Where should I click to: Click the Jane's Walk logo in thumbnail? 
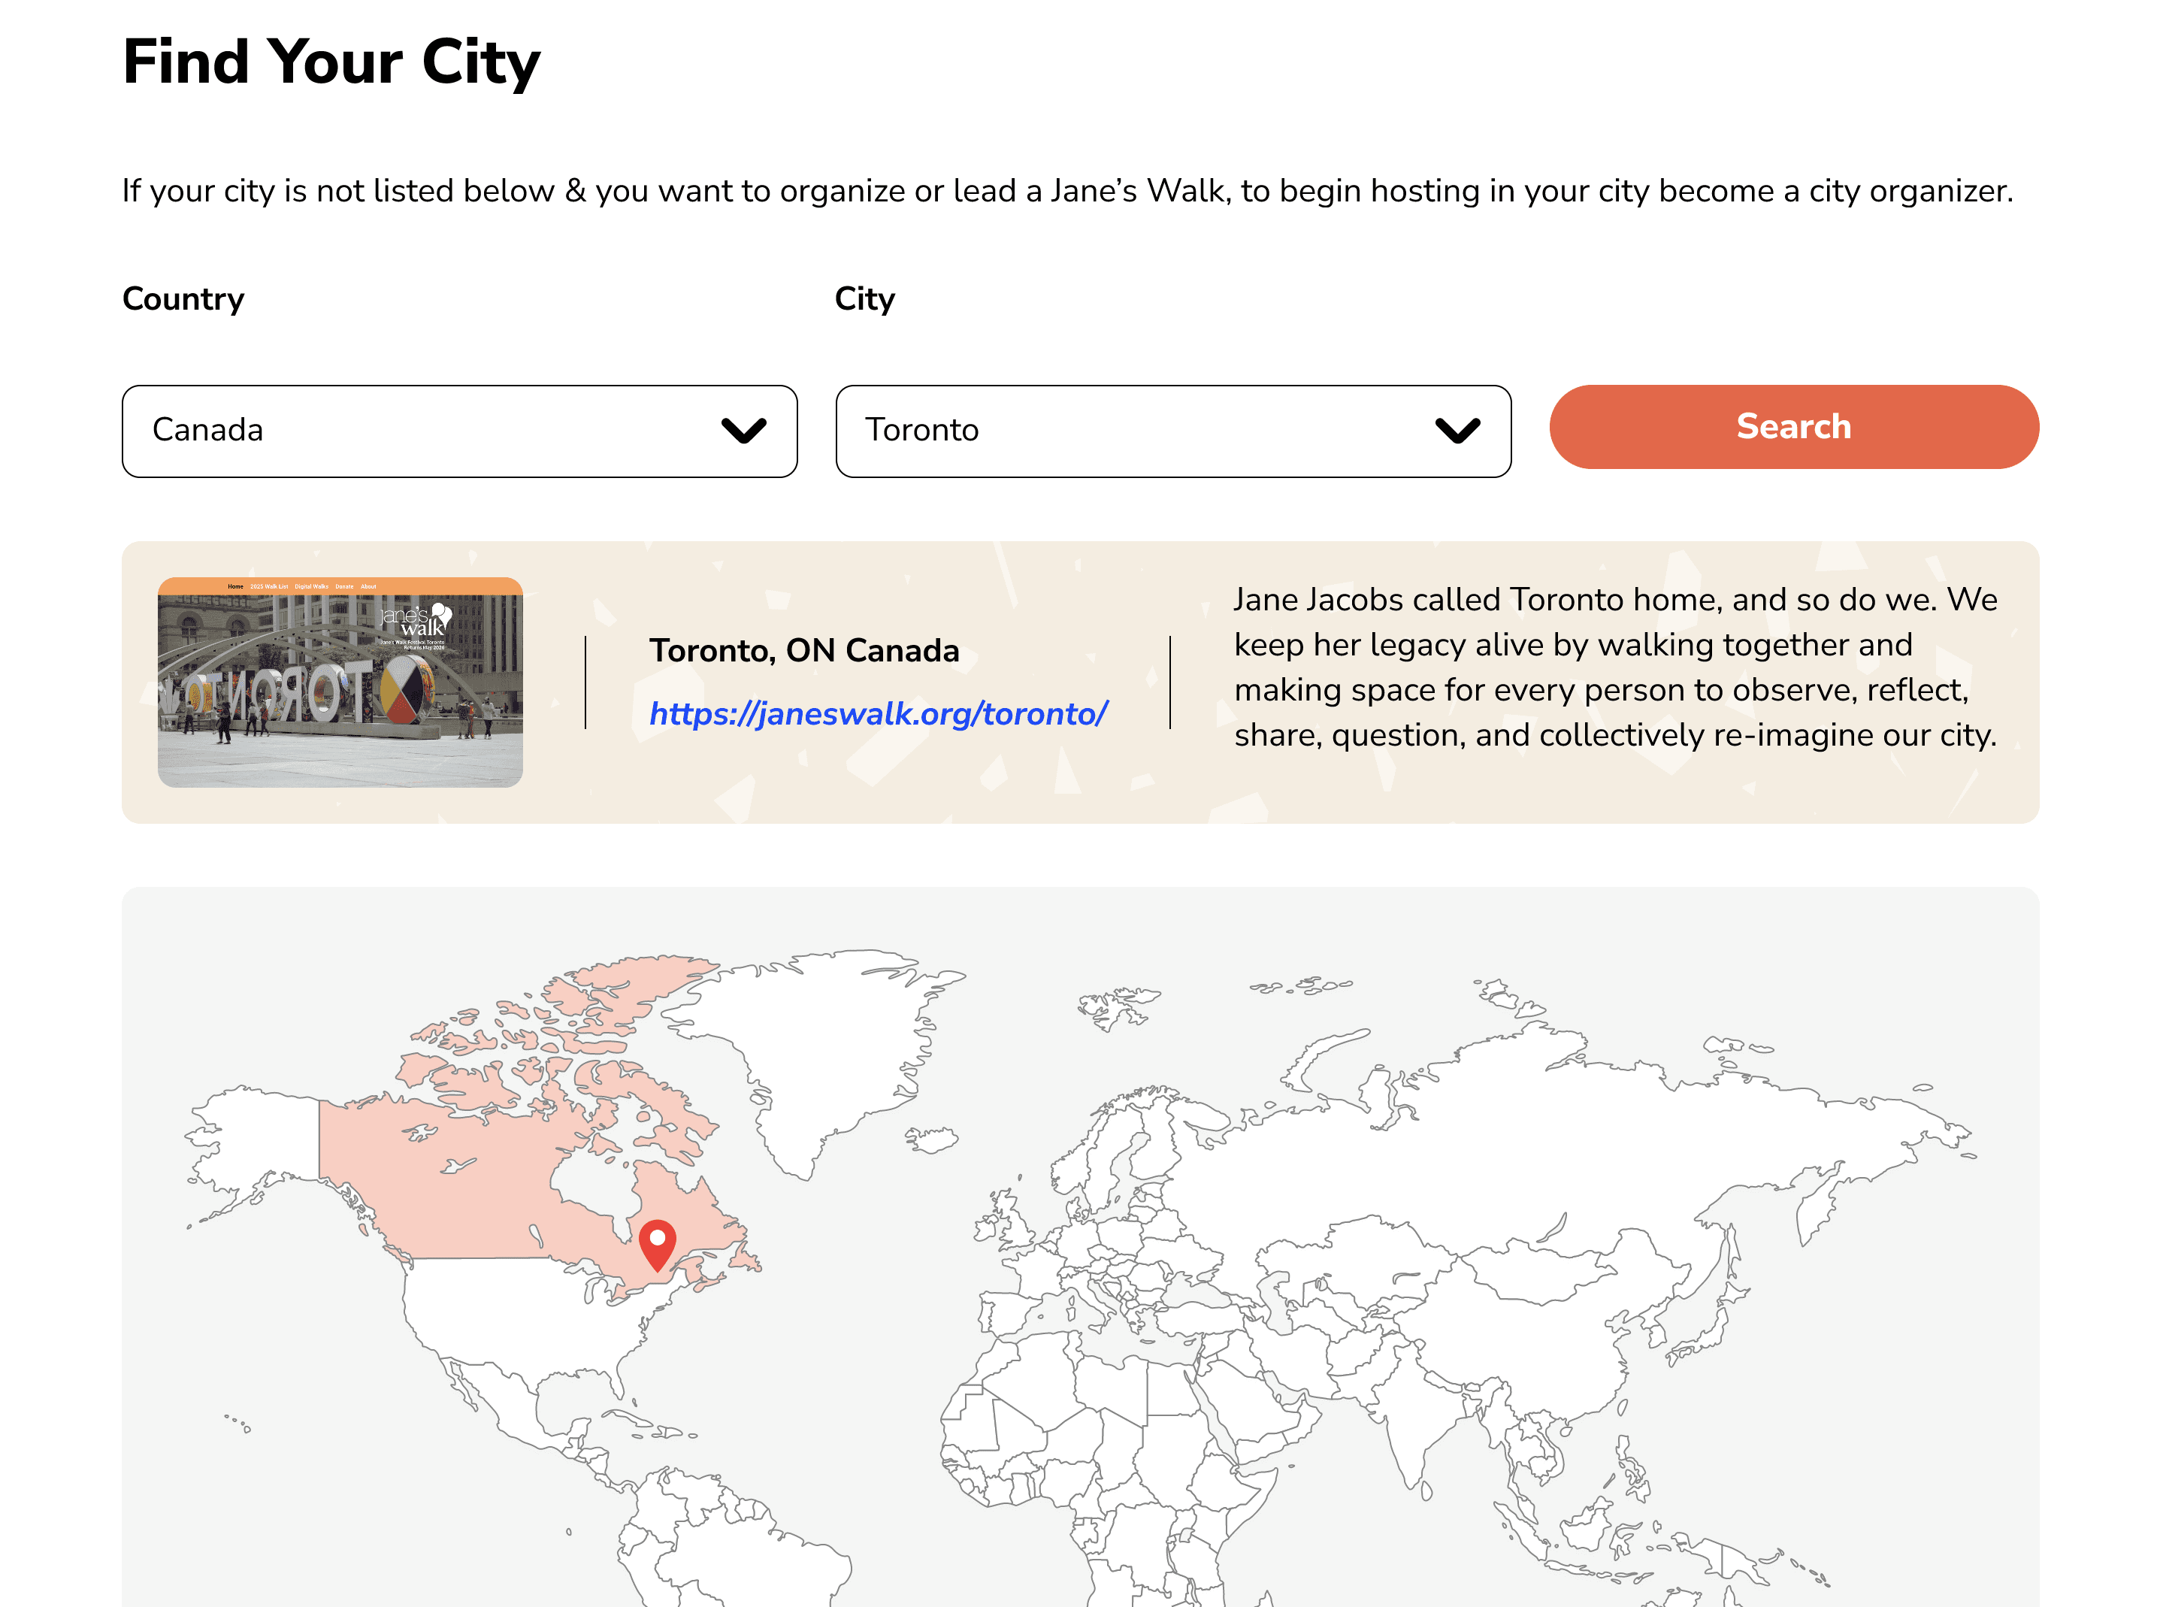[416, 619]
